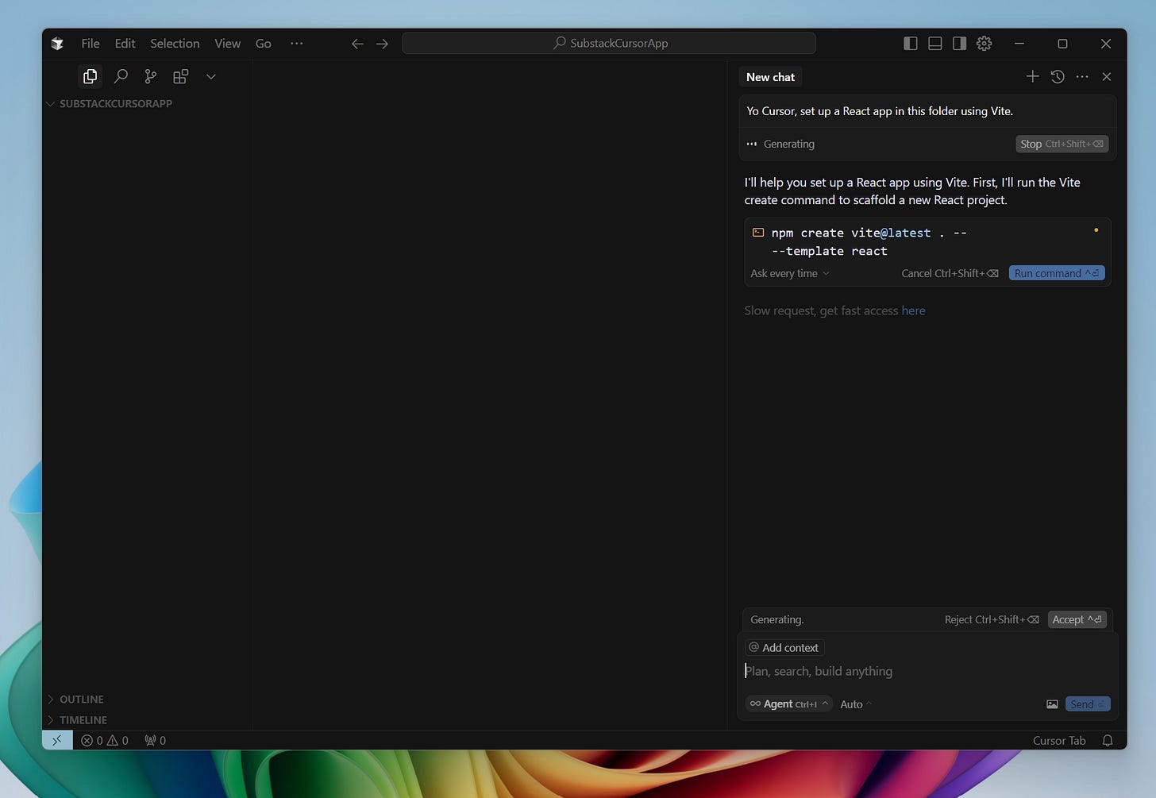This screenshot has height=798, width=1156.
Task: Cancel the npm create command
Action: [x=950, y=273]
